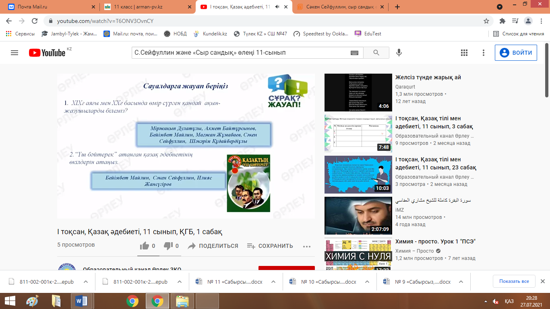Open YouTube settings three-dot menu

coord(484,53)
